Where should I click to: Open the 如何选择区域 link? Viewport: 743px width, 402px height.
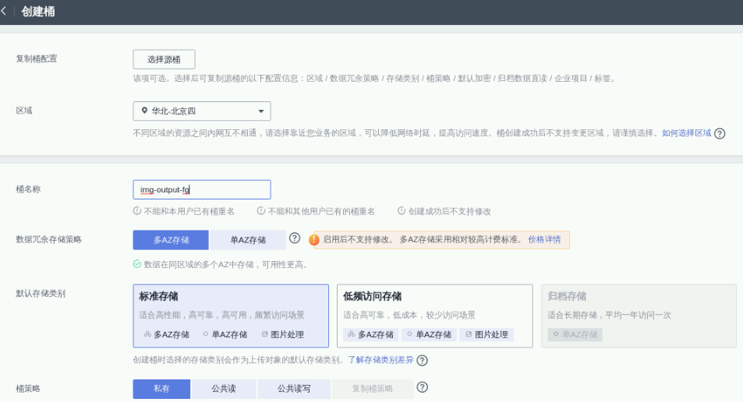686,133
